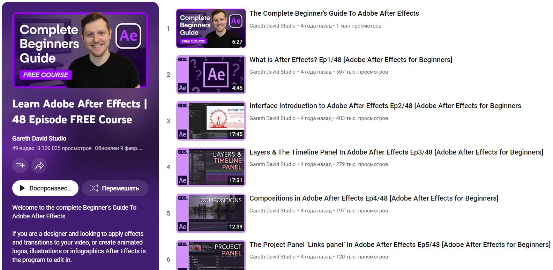
Task: Save playlist with the add-to-library icon
Action: (x=20, y=165)
